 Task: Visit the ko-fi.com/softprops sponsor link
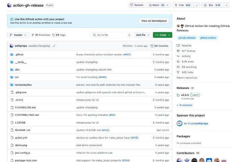(196, 124)
